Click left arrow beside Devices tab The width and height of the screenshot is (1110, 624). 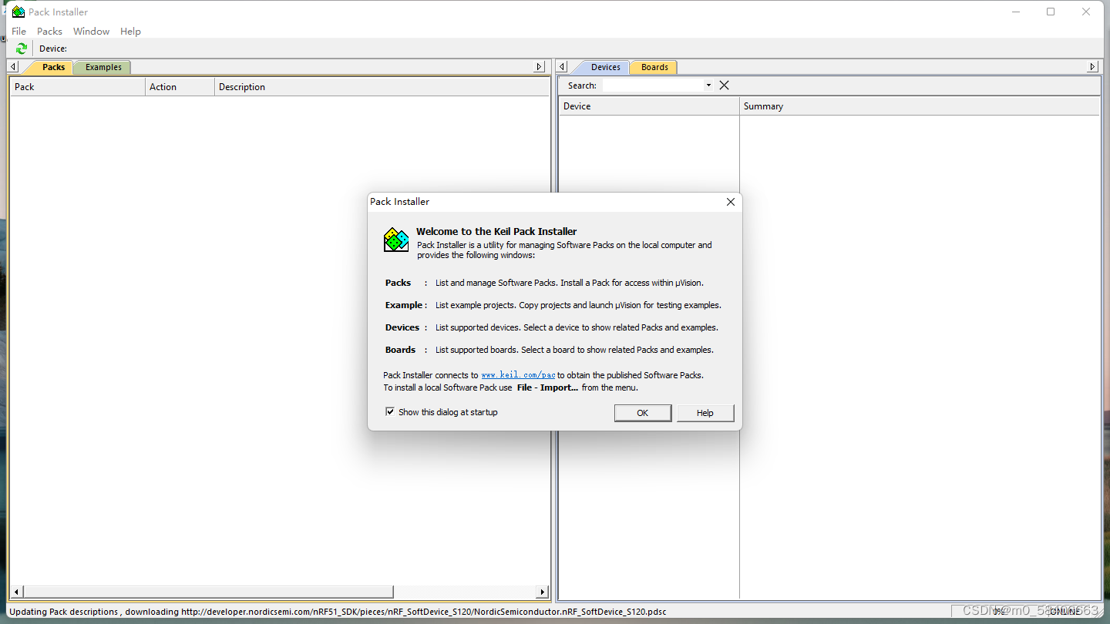(562, 67)
